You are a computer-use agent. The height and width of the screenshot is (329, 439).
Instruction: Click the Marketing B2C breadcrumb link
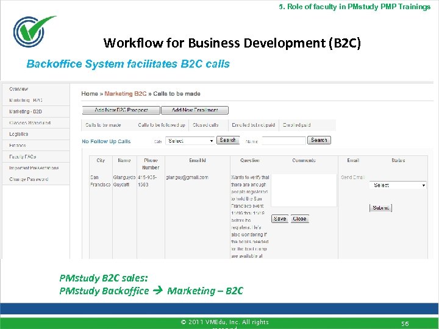(x=126, y=94)
